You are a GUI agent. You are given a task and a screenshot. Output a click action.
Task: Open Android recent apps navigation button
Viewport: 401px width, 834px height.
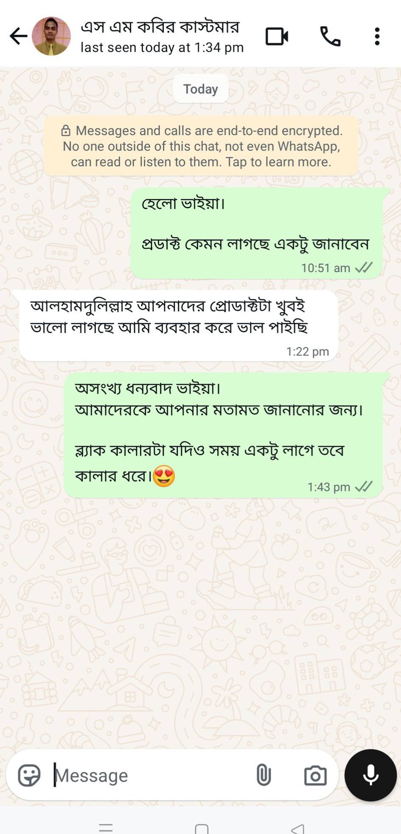(x=106, y=827)
